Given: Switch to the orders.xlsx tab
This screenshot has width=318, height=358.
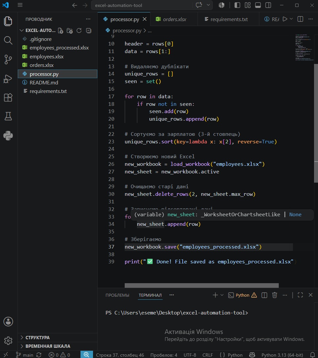Looking at the screenshot, I should click(x=174, y=19).
